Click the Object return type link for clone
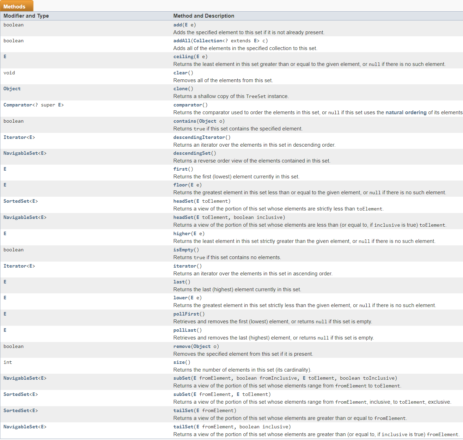463x440 pixels. (x=12, y=88)
